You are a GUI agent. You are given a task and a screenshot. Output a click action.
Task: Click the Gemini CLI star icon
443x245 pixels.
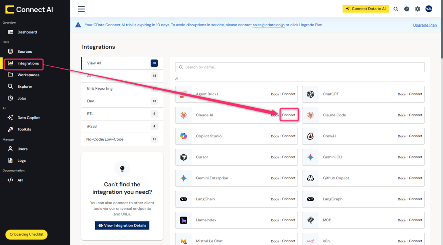310,157
